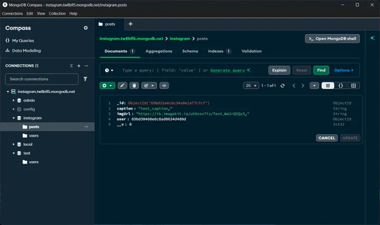Open users collection under test
The width and height of the screenshot is (380, 225).
(34, 162)
